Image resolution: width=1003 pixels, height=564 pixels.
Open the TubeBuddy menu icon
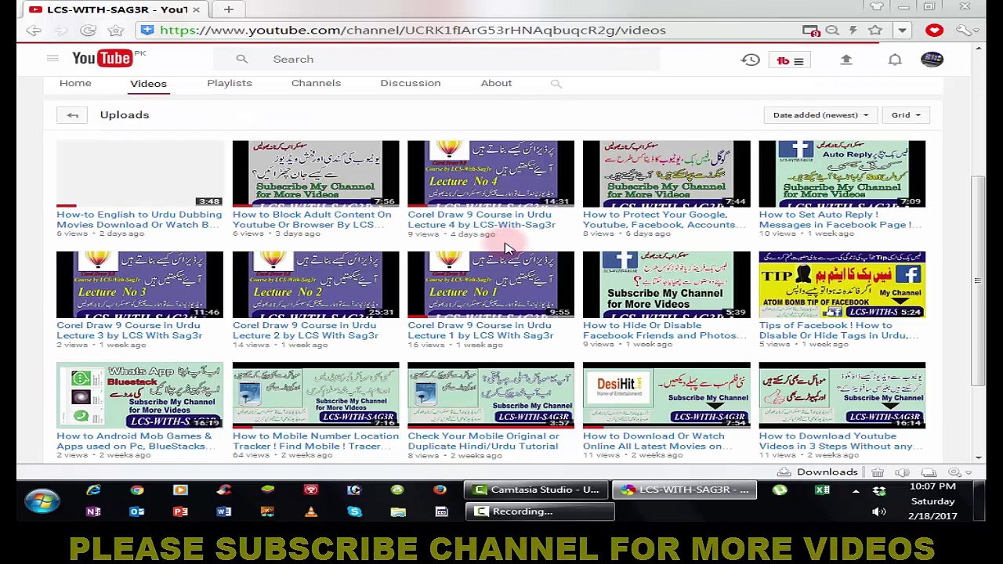coord(789,60)
